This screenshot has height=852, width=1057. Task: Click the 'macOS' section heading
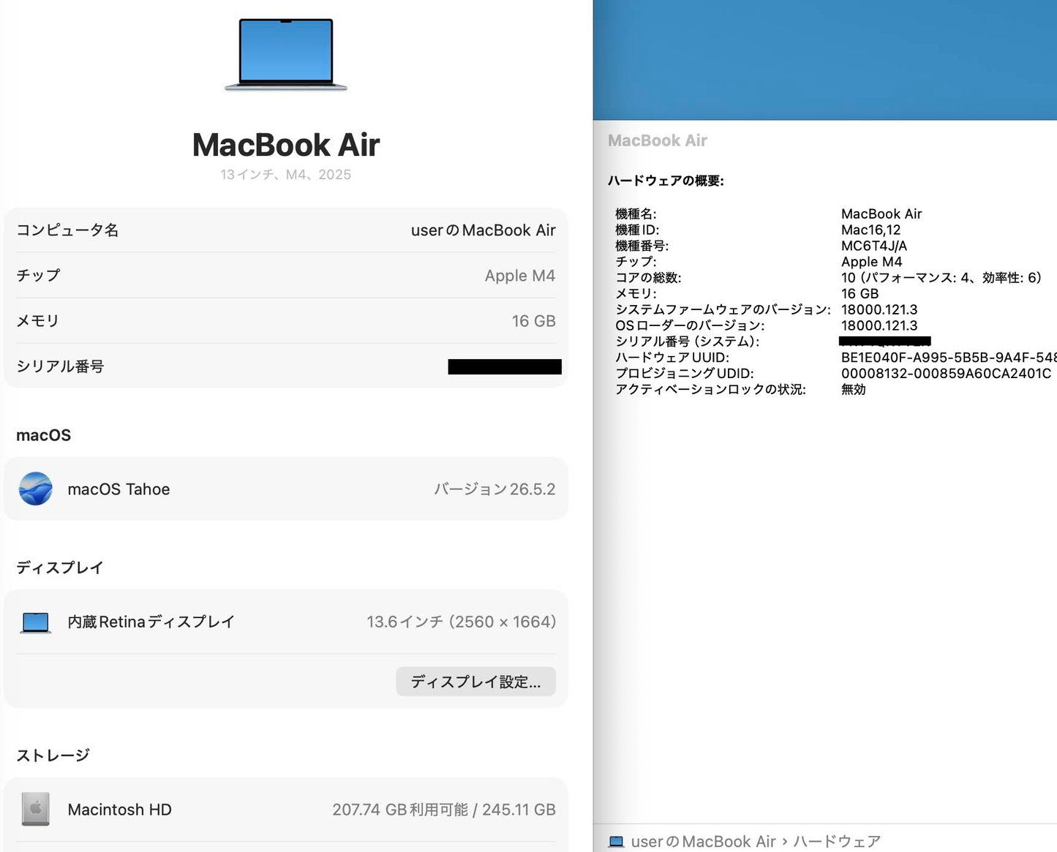(x=43, y=435)
